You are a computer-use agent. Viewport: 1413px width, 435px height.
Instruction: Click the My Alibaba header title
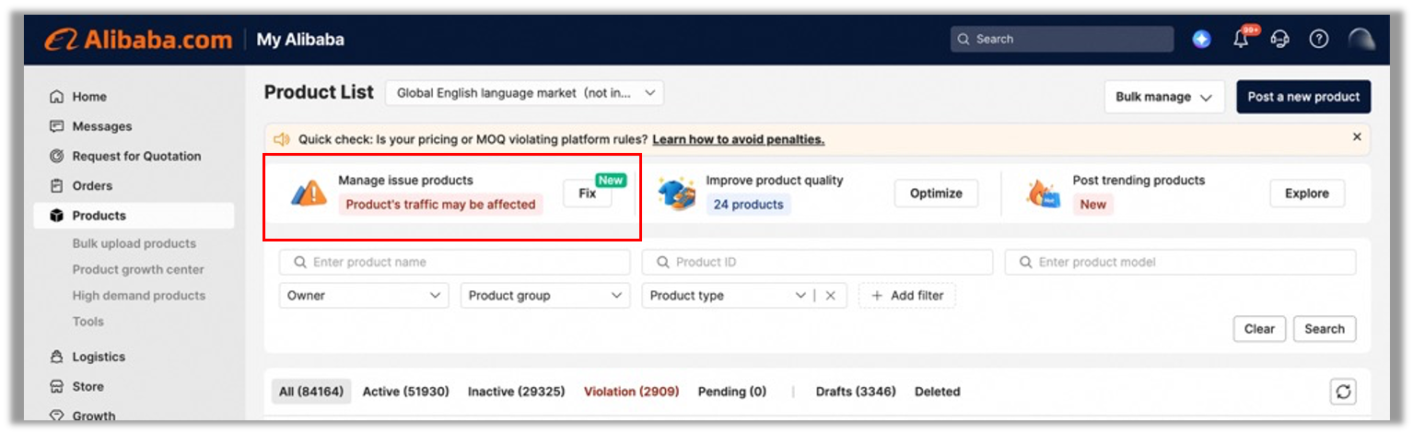(300, 40)
